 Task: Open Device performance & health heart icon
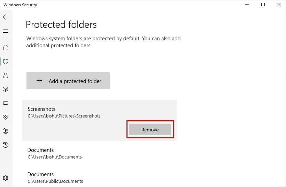pos(6,117)
